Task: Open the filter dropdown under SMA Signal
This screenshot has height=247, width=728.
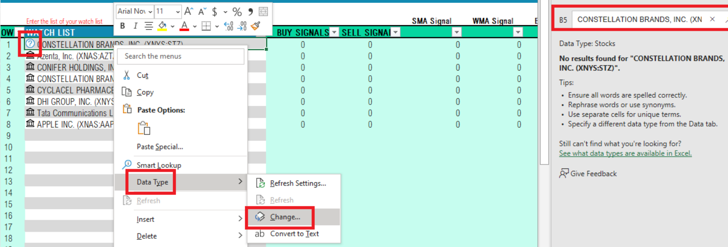Action: point(457,33)
